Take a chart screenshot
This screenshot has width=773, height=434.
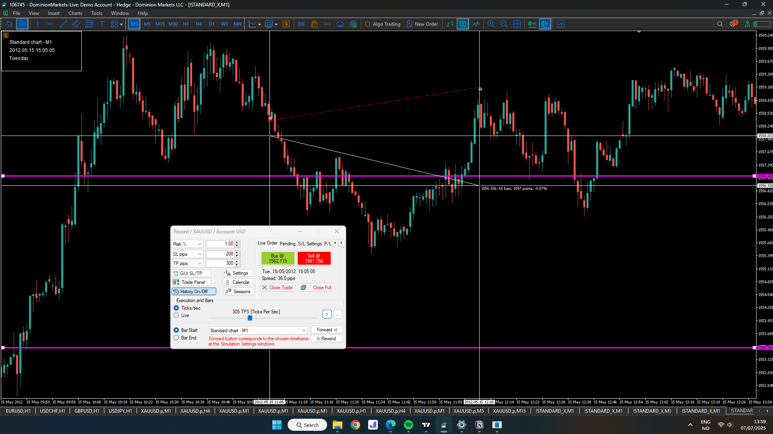tap(561, 24)
